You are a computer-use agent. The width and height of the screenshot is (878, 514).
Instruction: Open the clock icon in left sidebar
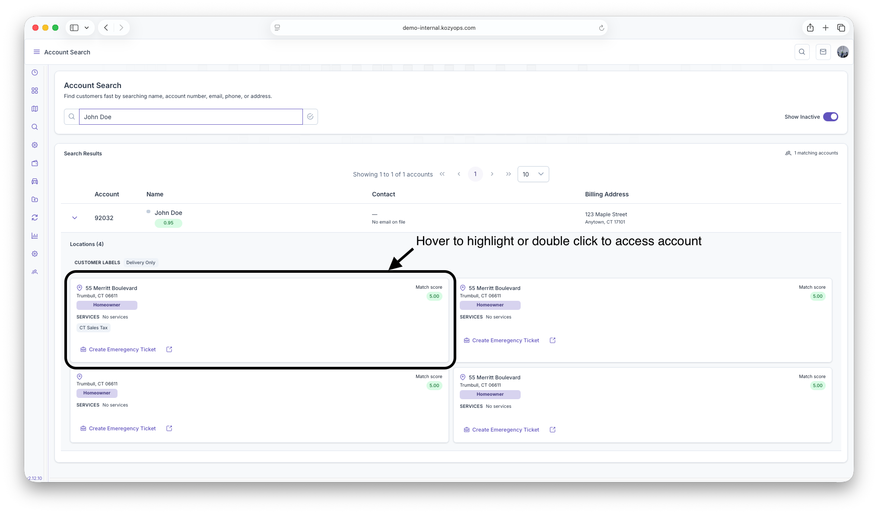[x=35, y=73]
